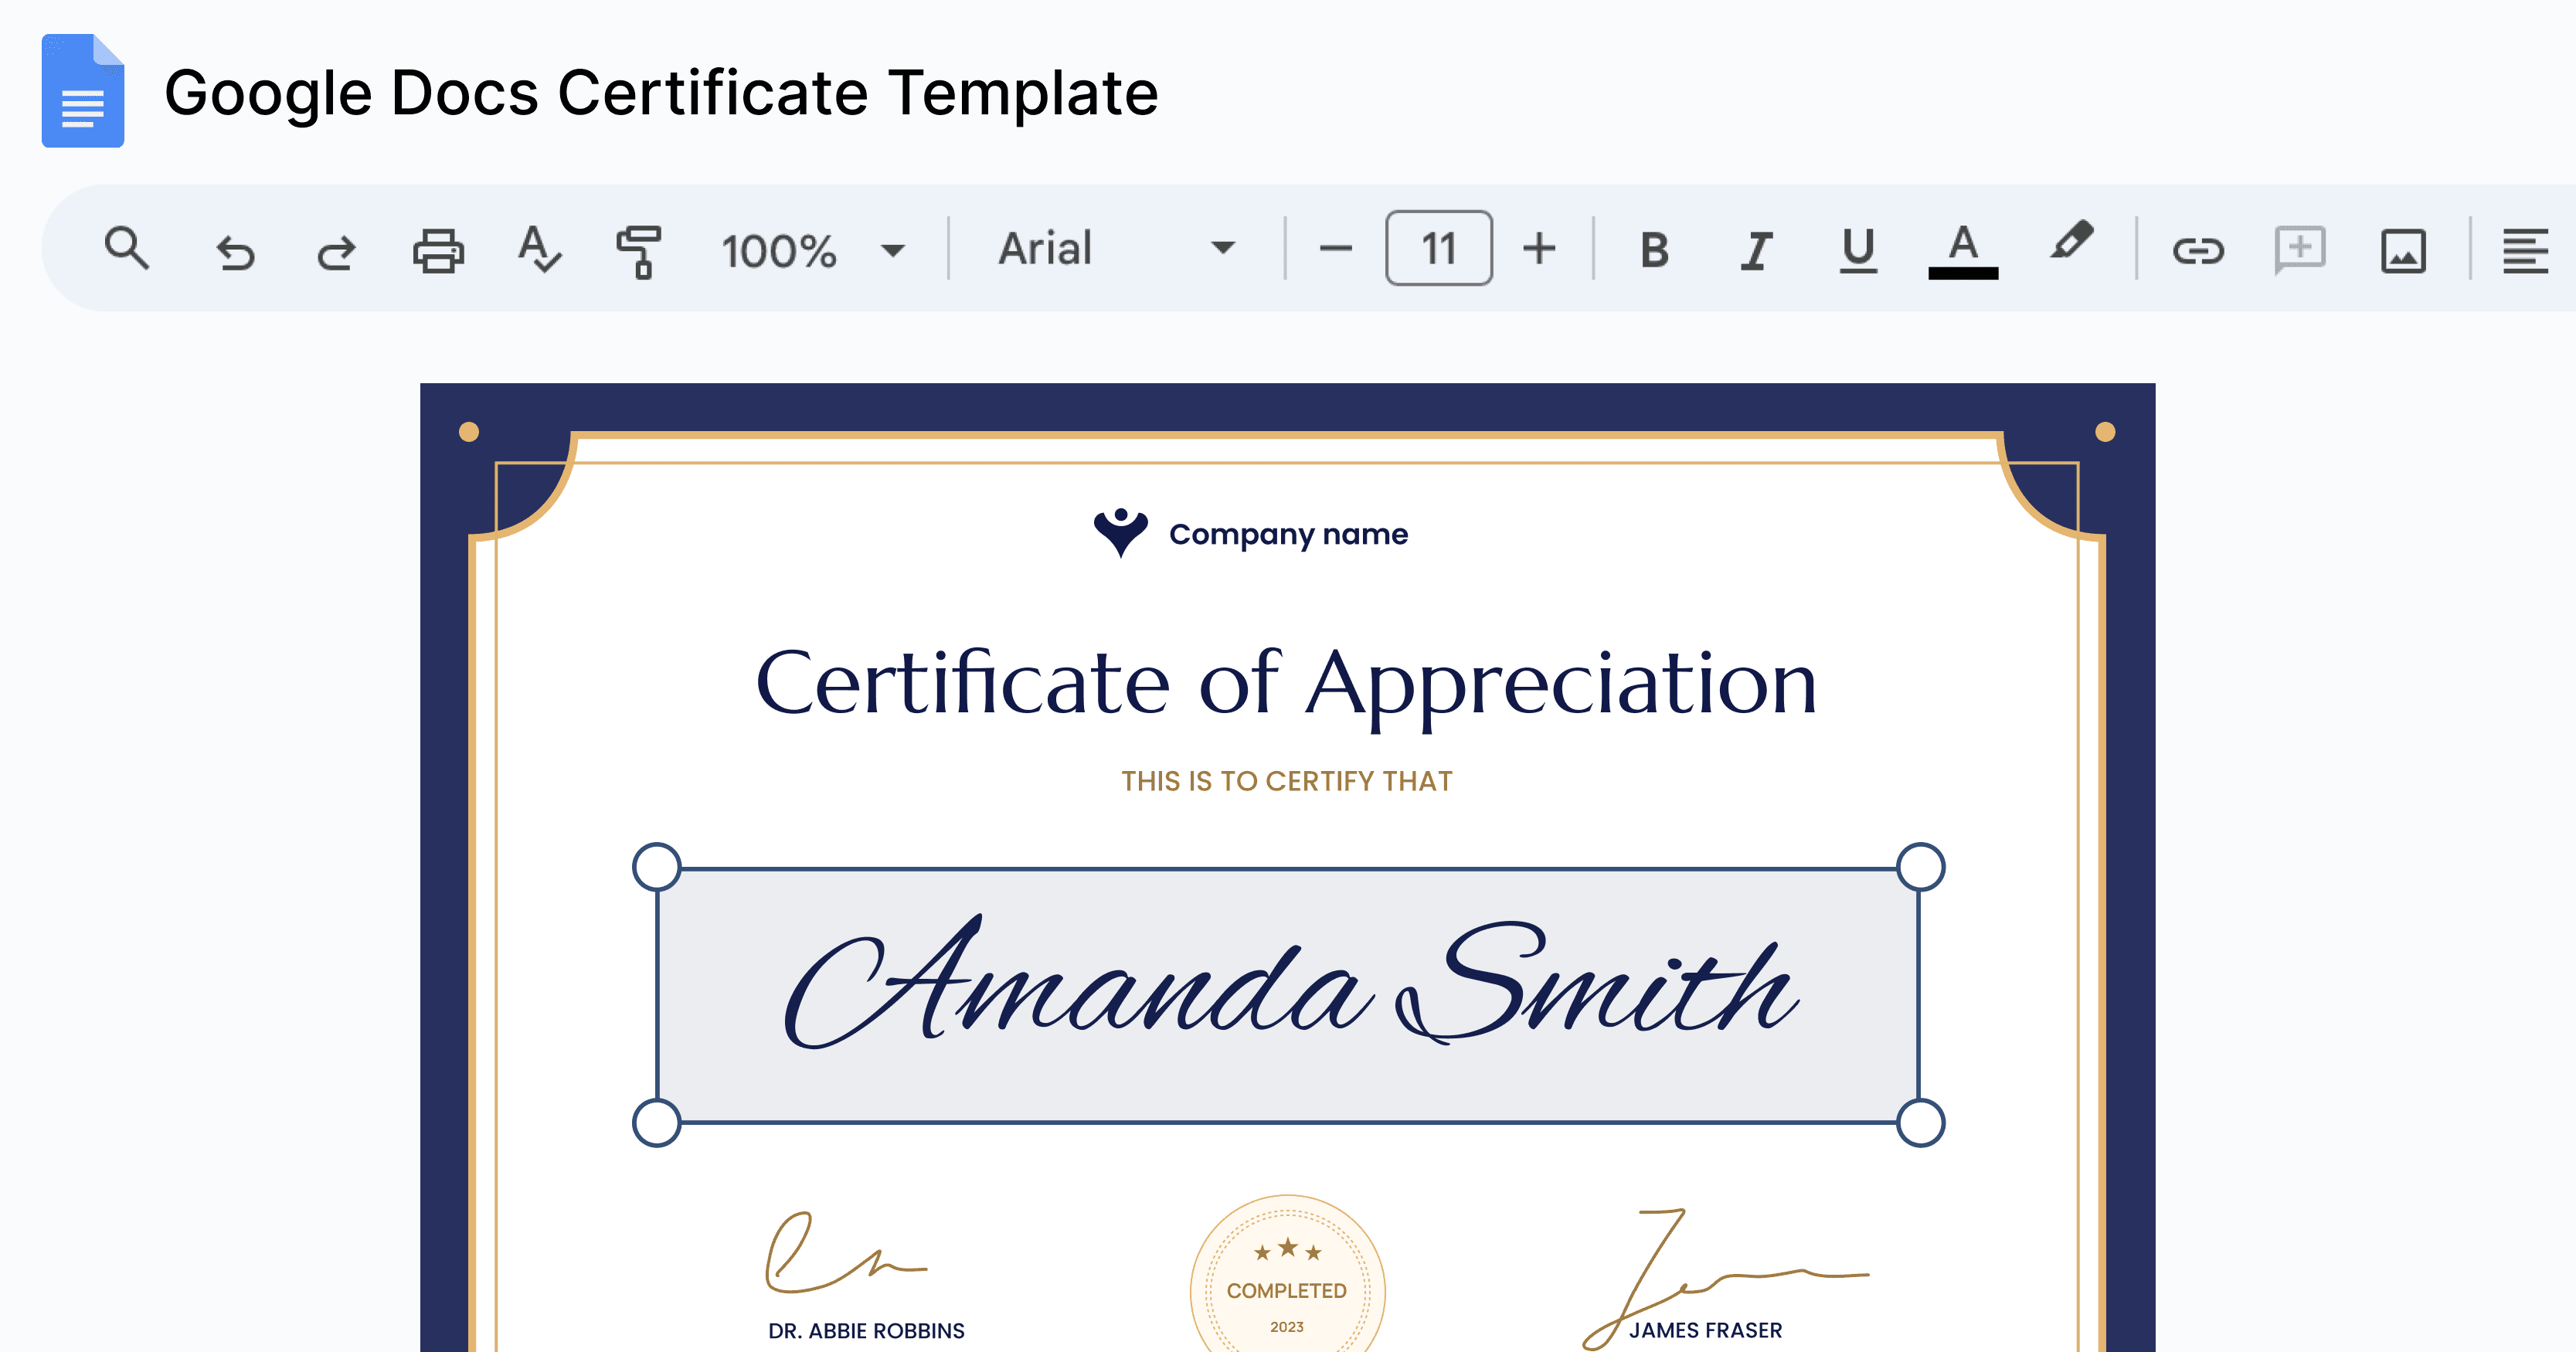Select the Paint format tool
Image resolution: width=2576 pixels, height=1352 pixels.
click(x=640, y=249)
